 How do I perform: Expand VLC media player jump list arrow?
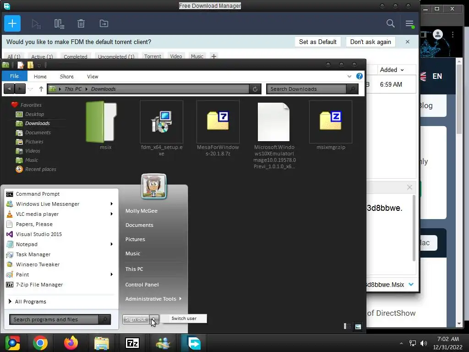click(112, 214)
